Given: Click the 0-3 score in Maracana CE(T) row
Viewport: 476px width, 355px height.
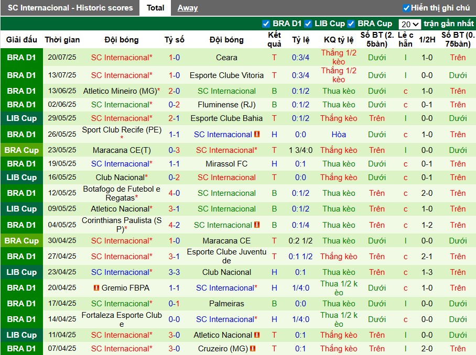Looking at the screenshot, I should pos(174,150).
